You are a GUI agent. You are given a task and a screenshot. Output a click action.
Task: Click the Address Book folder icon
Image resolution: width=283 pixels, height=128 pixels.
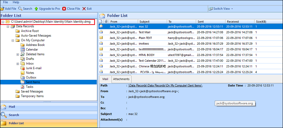coord(23,45)
